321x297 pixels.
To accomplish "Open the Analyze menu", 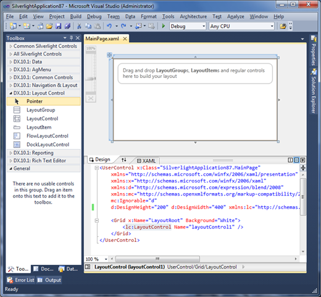I will click(236, 17).
